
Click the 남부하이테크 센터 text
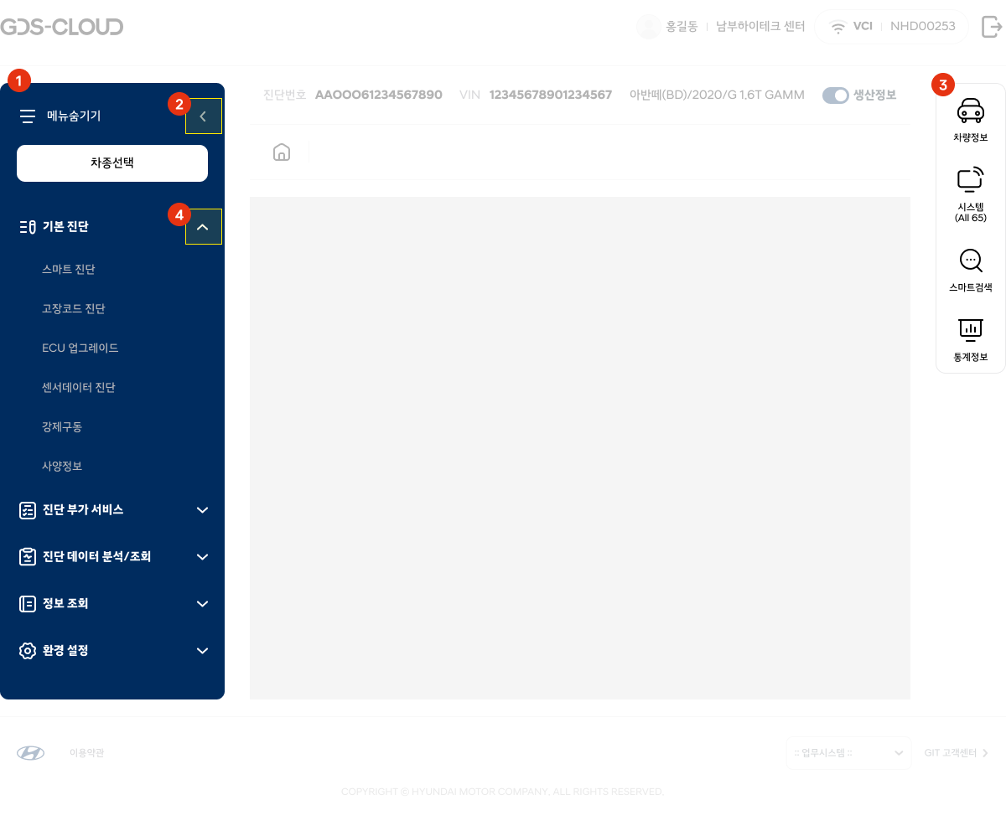coord(760,27)
